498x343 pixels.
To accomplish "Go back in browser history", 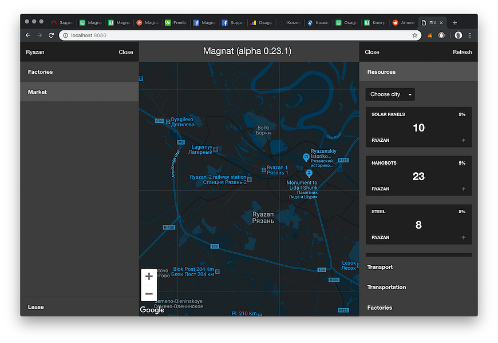I will click(28, 35).
